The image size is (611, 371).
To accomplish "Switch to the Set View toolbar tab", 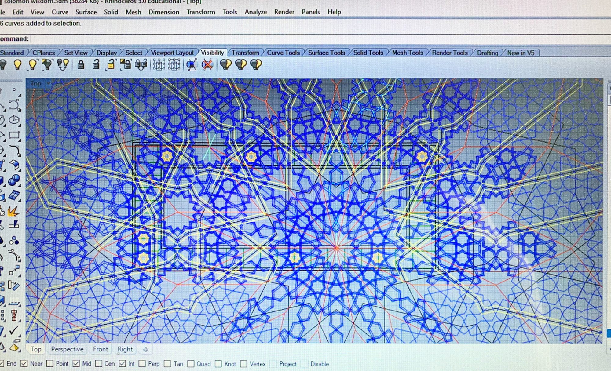I will click(x=76, y=53).
